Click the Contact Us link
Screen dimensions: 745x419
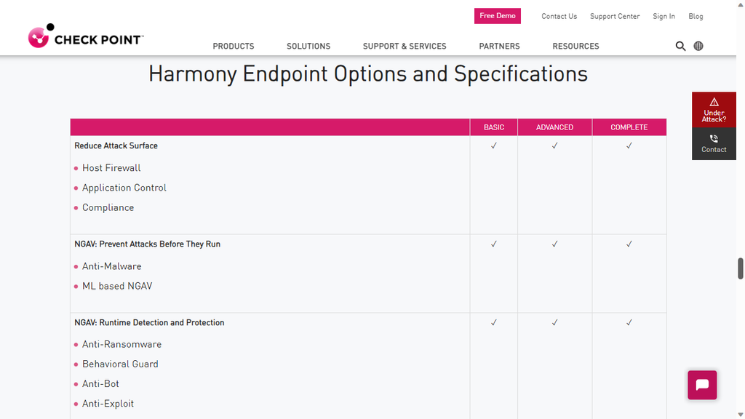point(559,16)
